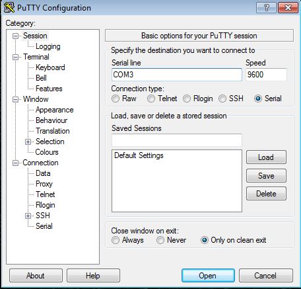
Task: Open the Translation settings category
Action: 53,131
